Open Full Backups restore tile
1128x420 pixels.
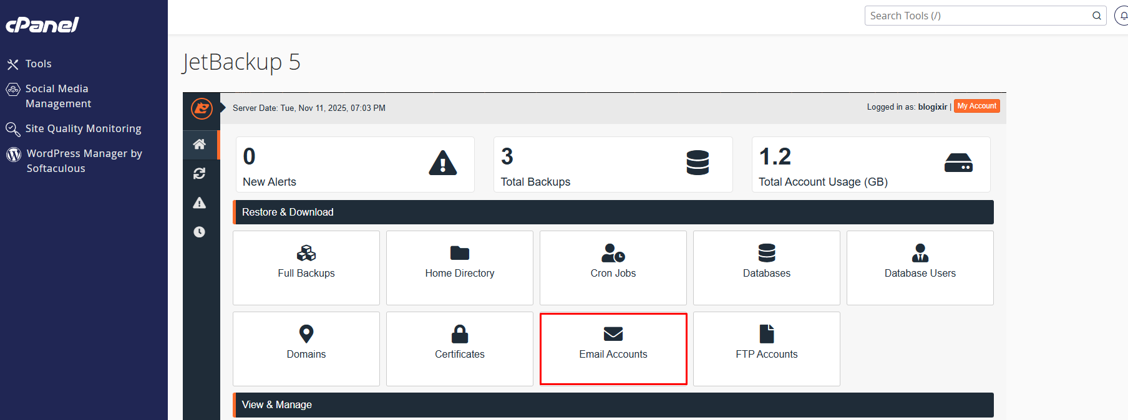pos(306,267)
